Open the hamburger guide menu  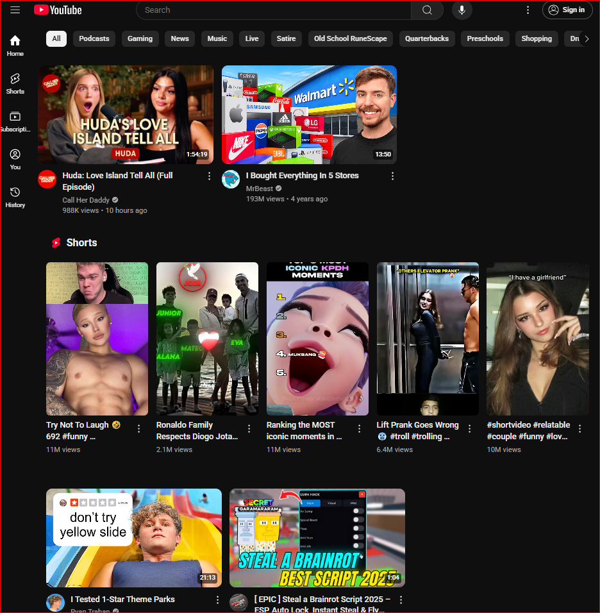tap(15, 10)
